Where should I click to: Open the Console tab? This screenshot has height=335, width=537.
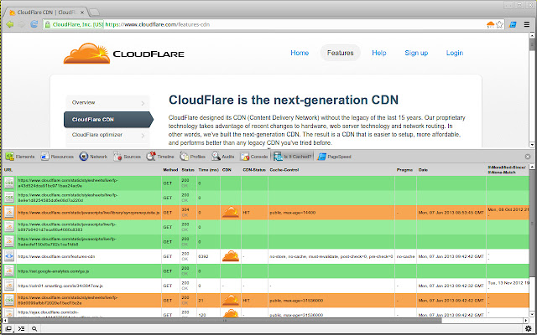(x=253, y=157)
